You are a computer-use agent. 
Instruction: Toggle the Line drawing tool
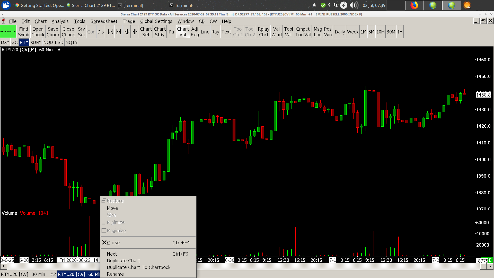pos(205,32)
